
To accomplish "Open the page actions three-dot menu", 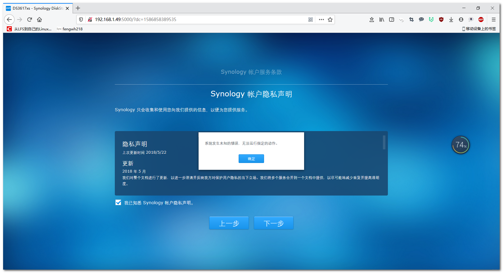I will coord(321,20).
